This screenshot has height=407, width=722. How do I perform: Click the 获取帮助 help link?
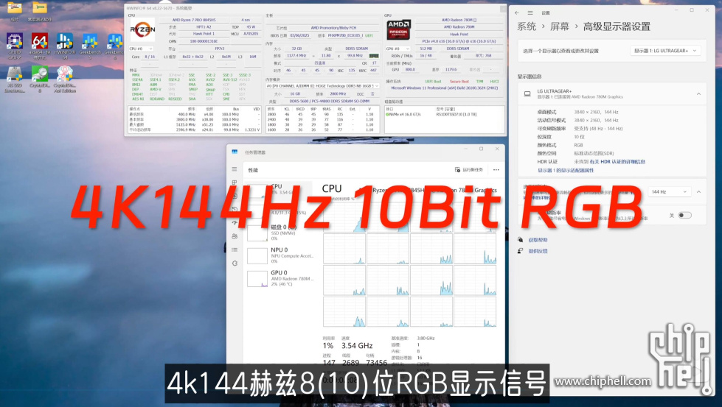pos(538,240)
